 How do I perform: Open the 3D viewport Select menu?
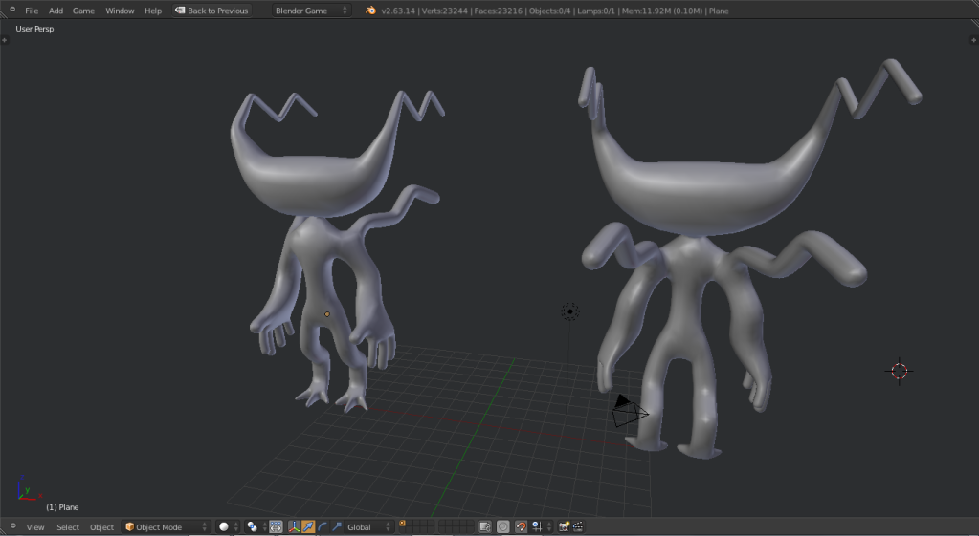coord(68,527)
